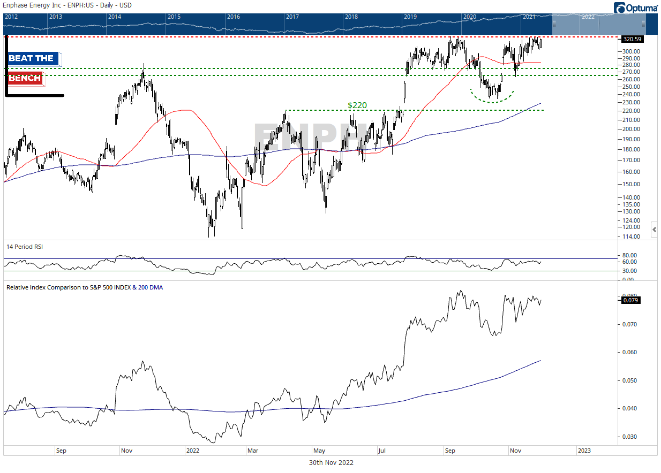Click the Jul label on the date axis
661x473 pixels.
point(382,451)
